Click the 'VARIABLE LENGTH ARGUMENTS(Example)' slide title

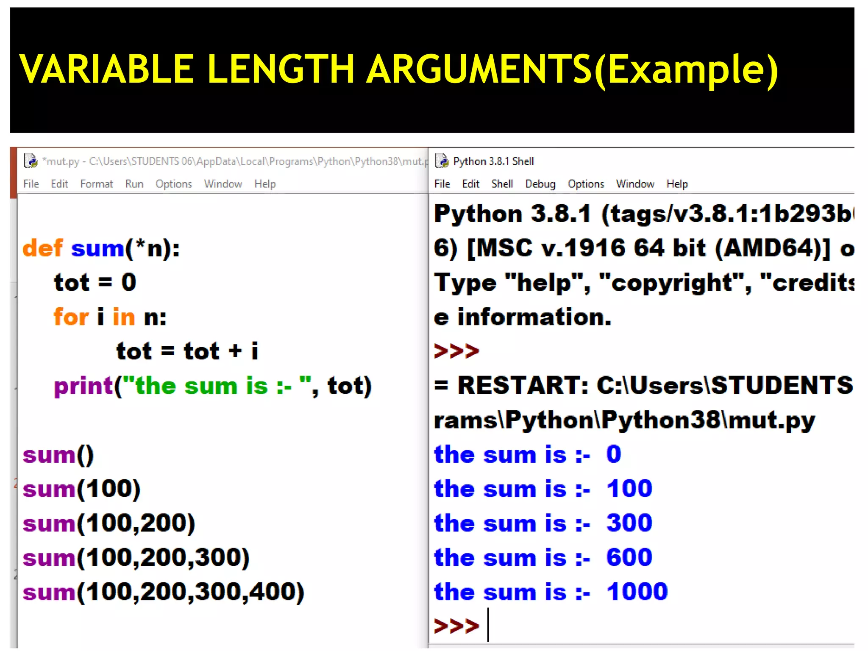[x=398, y=70]
